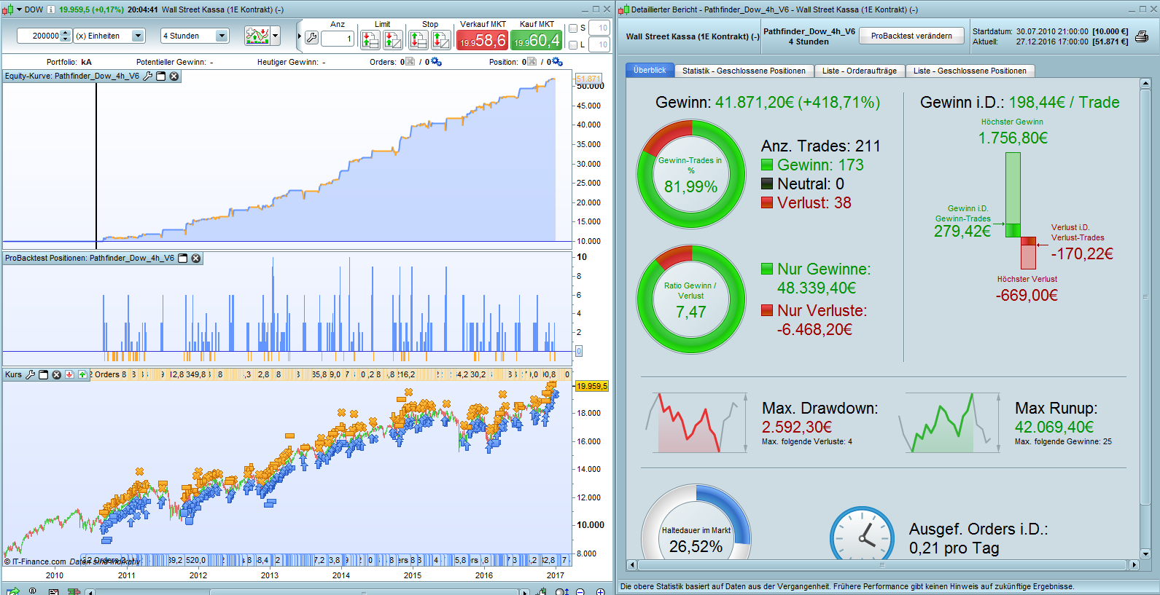Click the first Stop order icon
The width and height of the screenshot is (1160, 595).
pos(418,39)
